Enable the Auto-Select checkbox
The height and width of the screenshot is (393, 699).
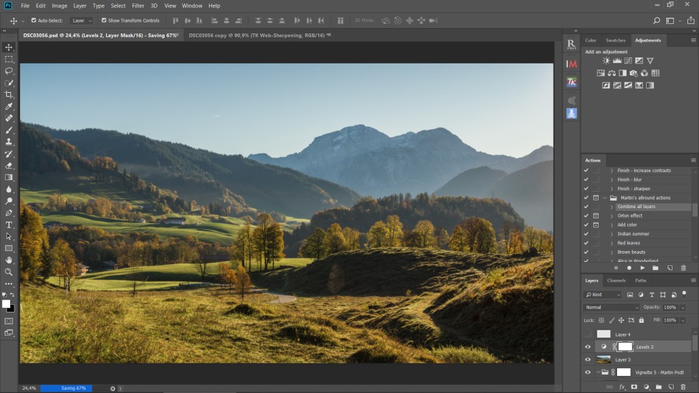pyautogui.click(x=34, y=20)
